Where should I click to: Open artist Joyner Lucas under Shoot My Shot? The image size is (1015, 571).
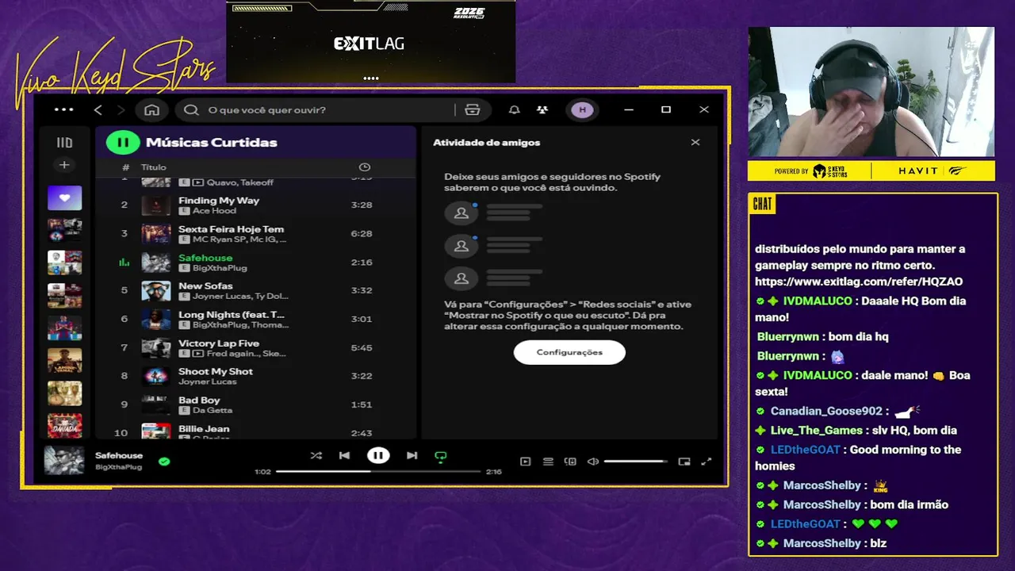208,382
